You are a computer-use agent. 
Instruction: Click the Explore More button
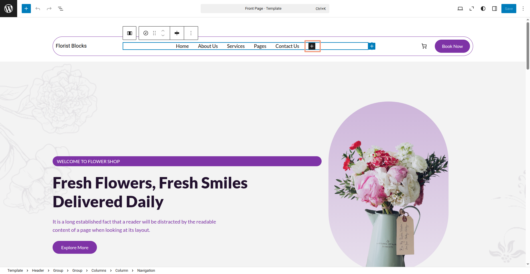[75, 247]
